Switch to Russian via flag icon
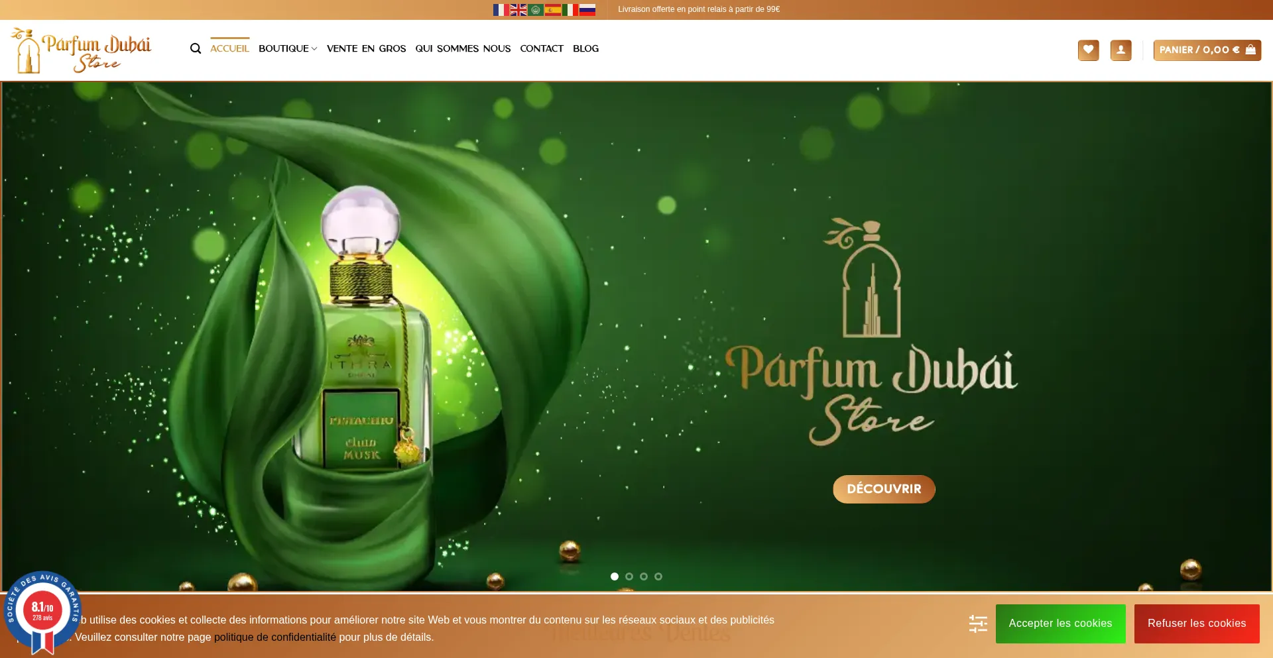 click(x=587, y=10)
